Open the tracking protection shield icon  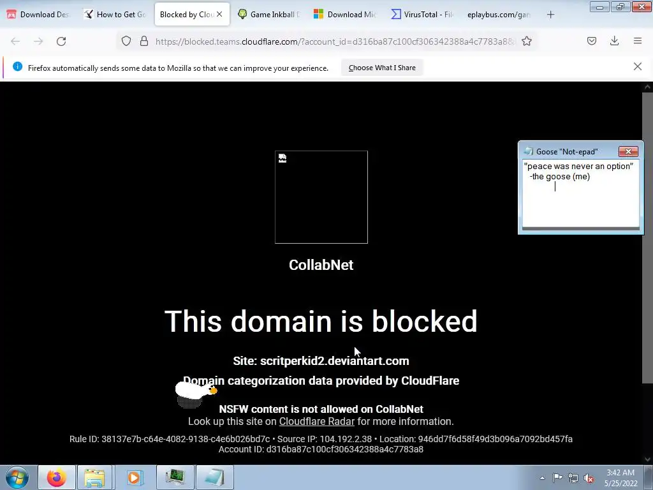click(x=126, y=41)
